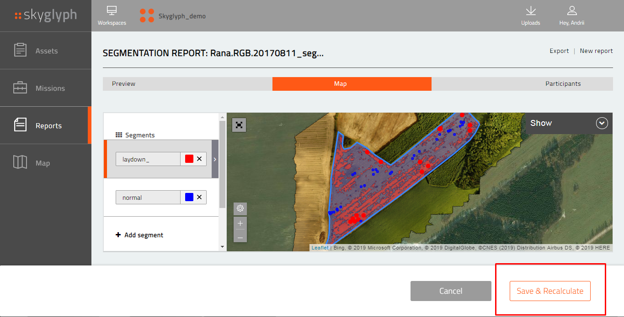Open the user profile icon
624x317 pixels.
tap(572, 10)
